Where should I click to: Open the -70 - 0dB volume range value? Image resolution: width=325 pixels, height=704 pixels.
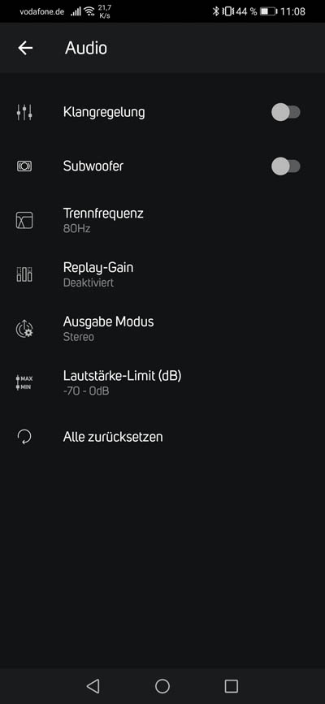point(86,391)
